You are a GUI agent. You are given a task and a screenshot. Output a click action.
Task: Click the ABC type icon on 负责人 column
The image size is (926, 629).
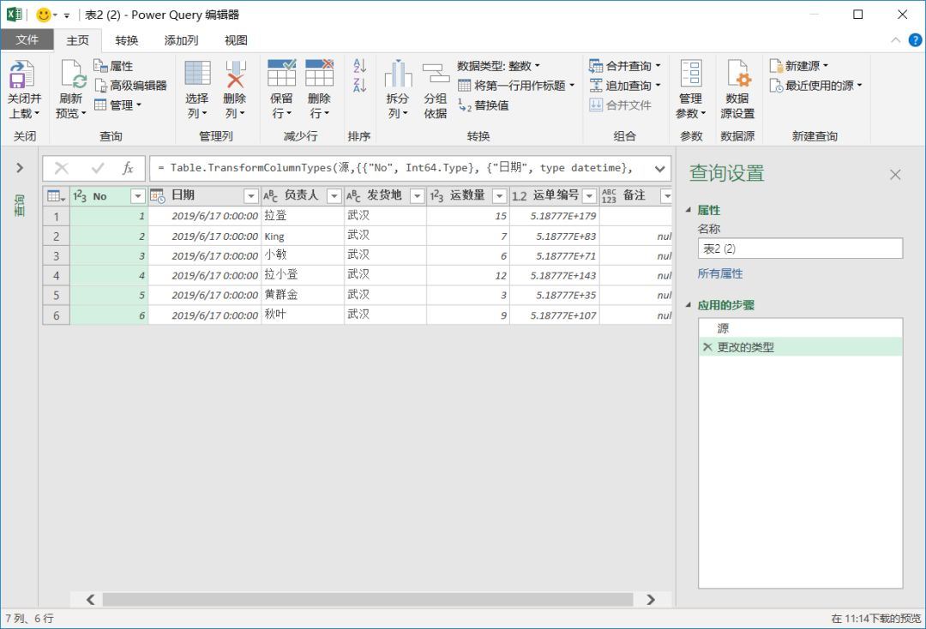pos(270,196)
